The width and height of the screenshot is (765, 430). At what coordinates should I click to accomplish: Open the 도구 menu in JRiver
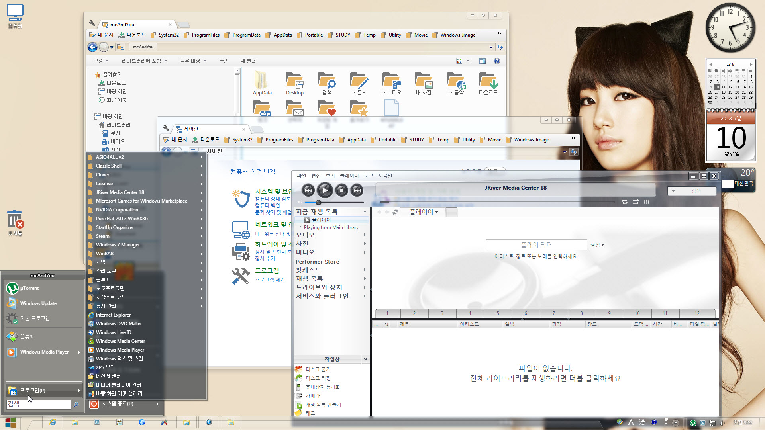coord(368,176)
